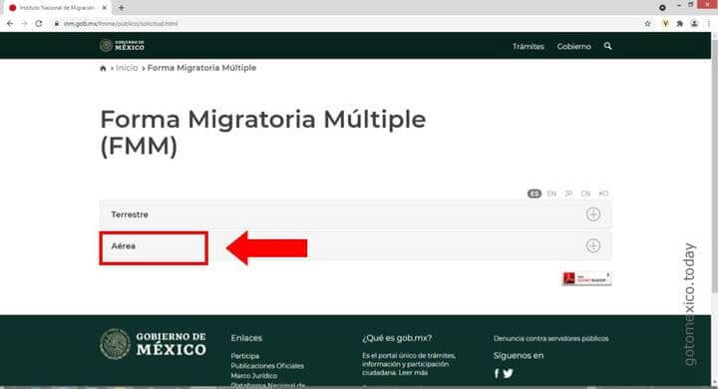Go back using the browser back arrow
The width and height of the screenshot is (718, 389).
[x=10, y=23]
